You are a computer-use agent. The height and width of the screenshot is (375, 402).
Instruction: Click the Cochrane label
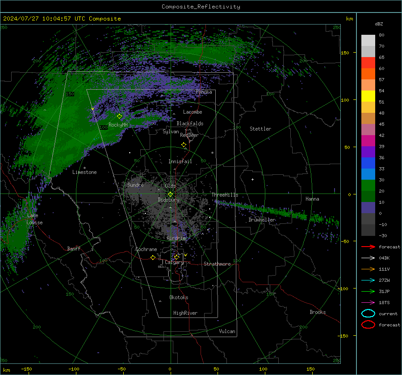pyautogui.click(x=146, y=249)
